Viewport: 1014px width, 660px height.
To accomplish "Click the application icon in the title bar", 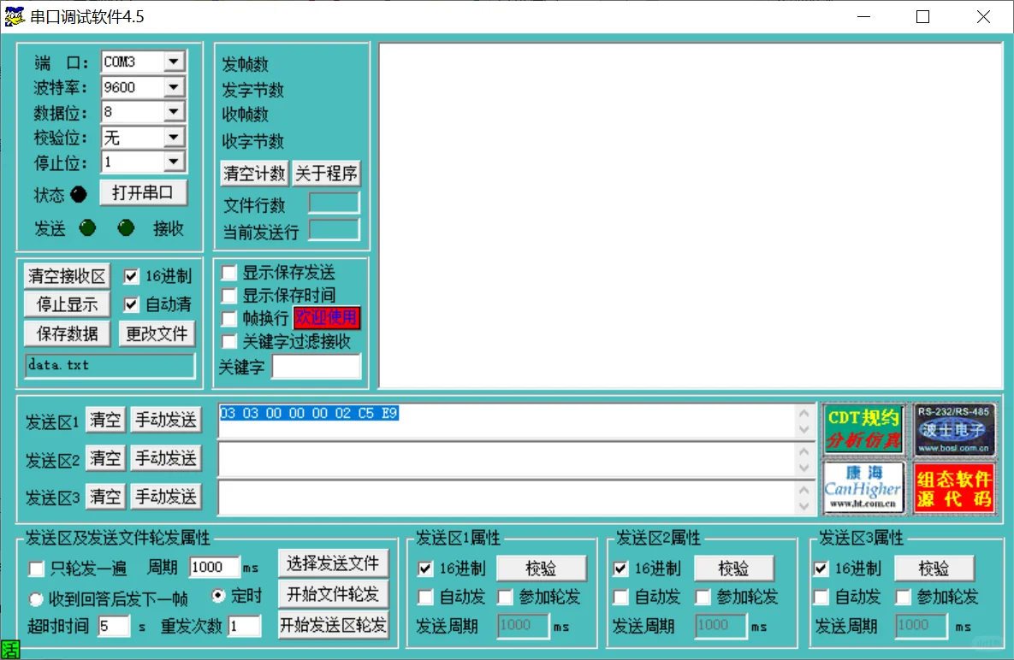I will click(x=13, y=15).
